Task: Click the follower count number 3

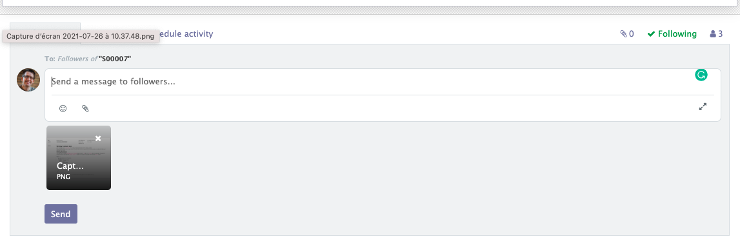Action: click(720, 34)
